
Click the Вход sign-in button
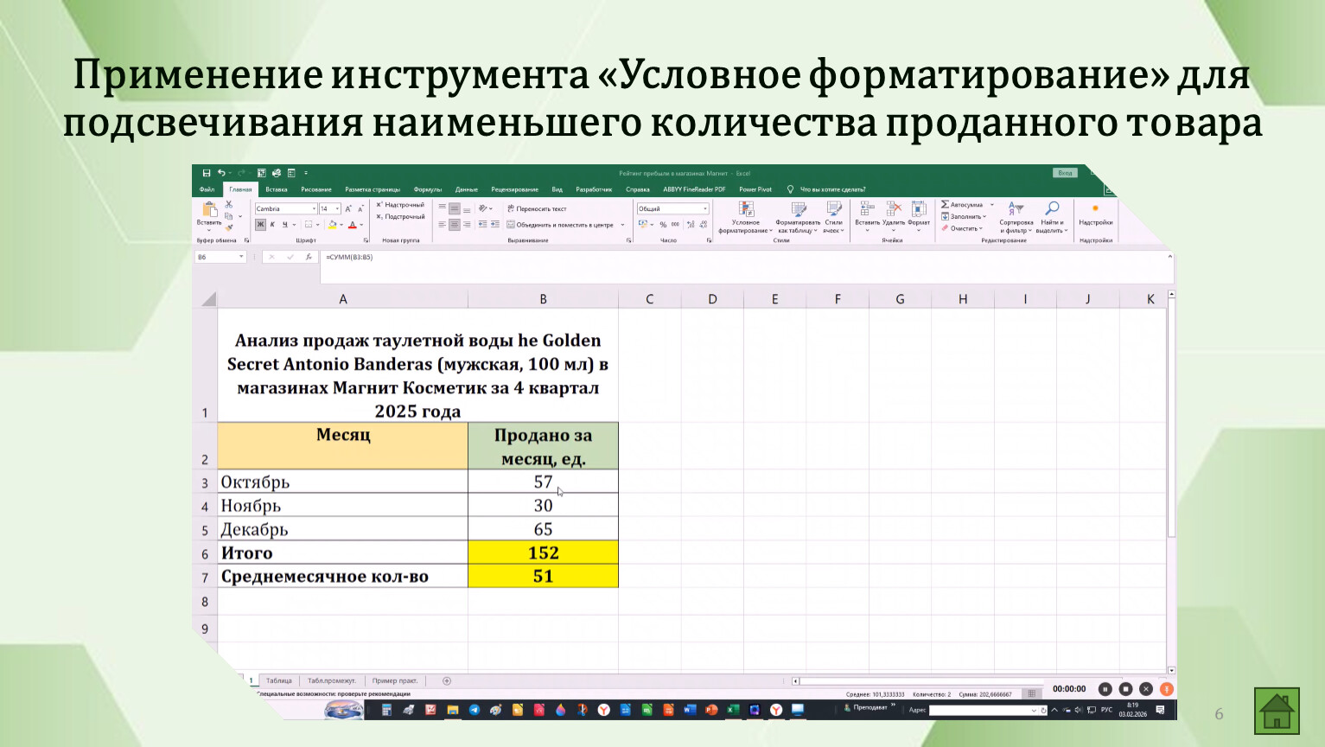1065,173
